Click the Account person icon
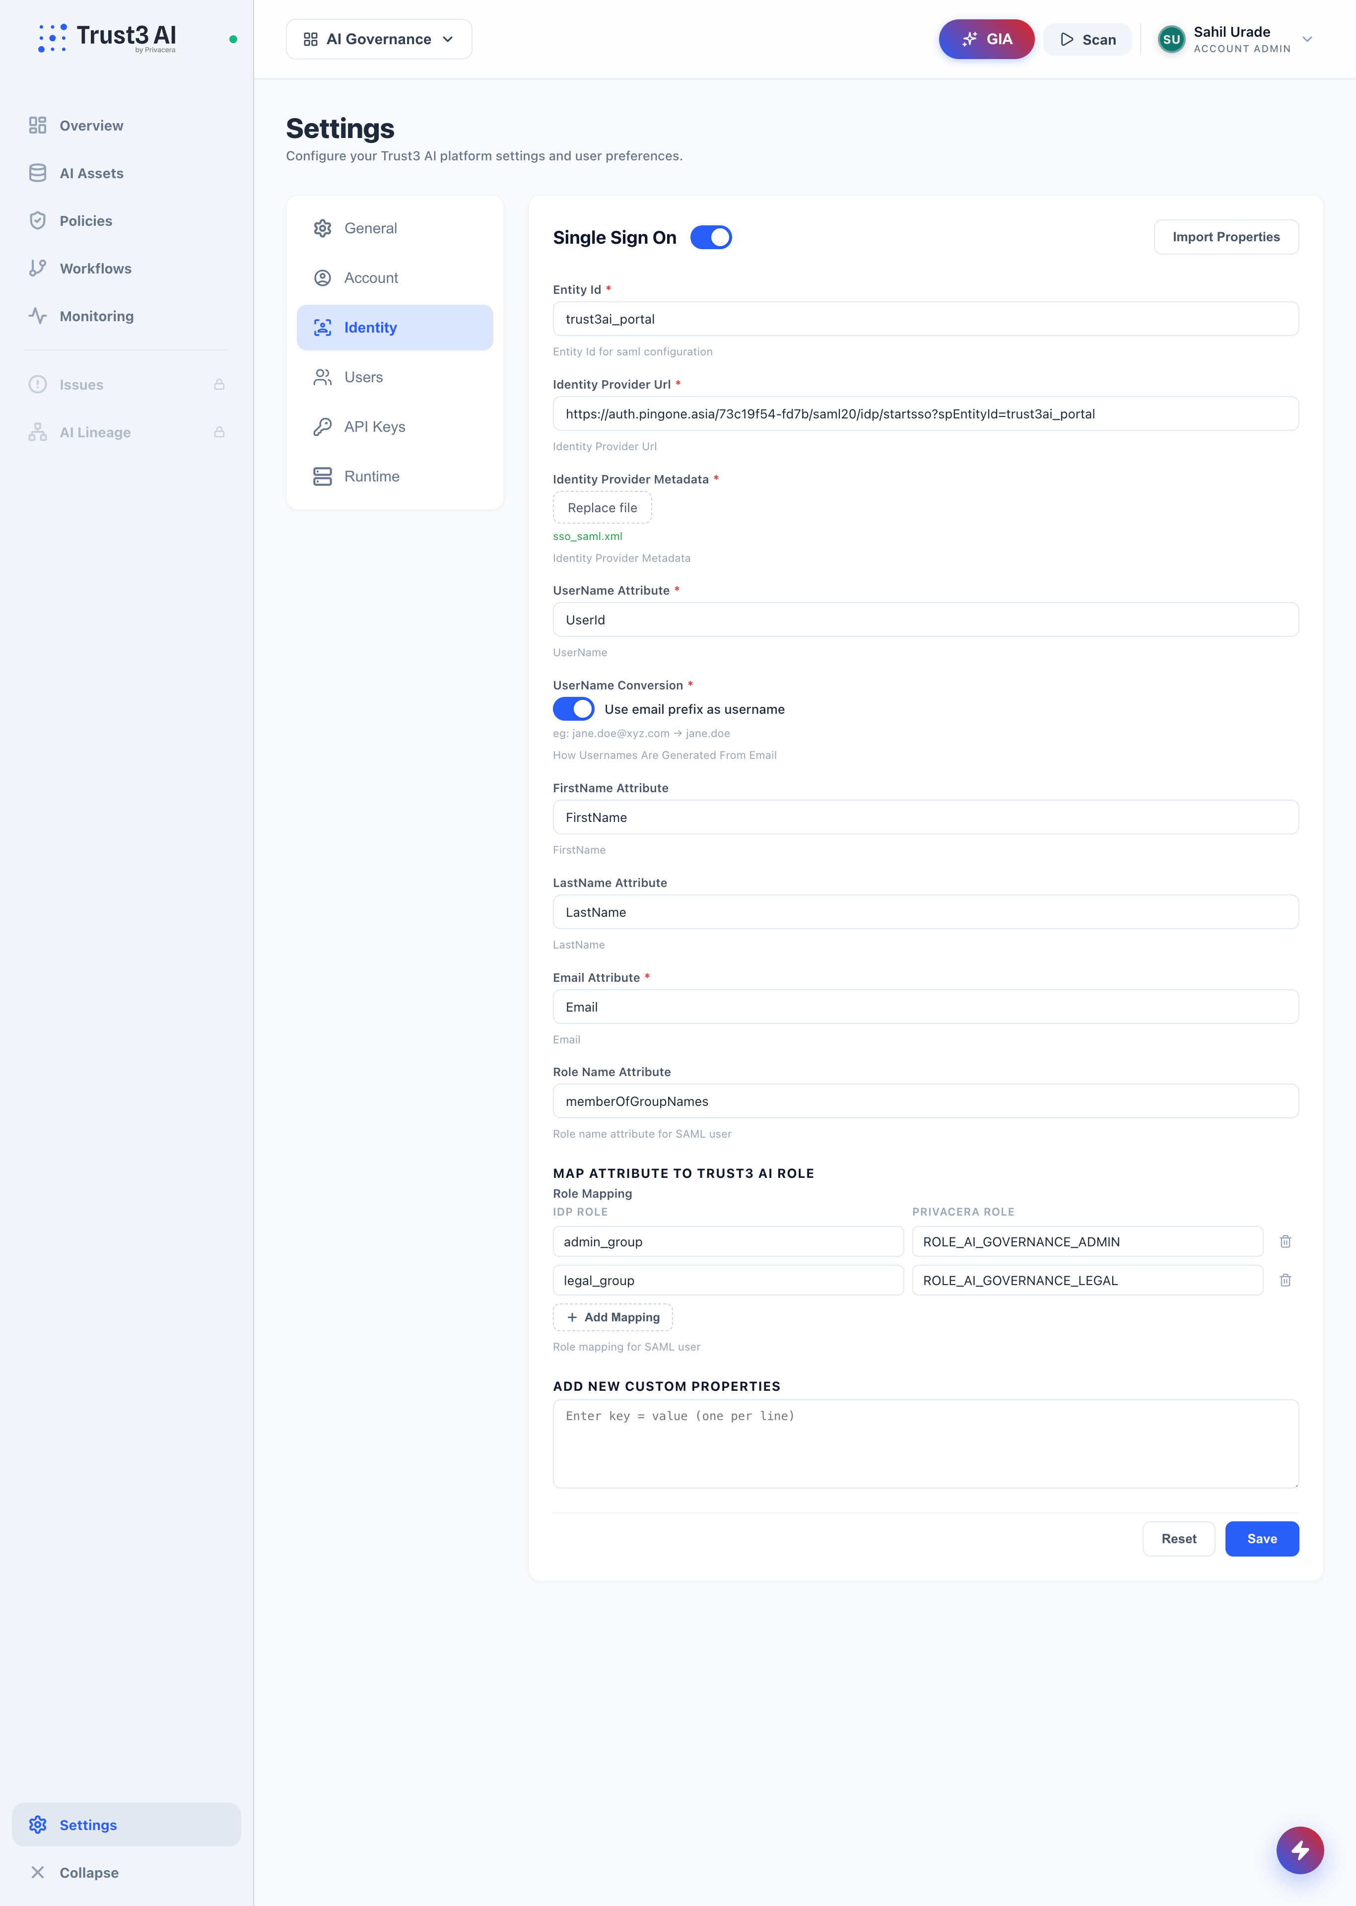 322,278
